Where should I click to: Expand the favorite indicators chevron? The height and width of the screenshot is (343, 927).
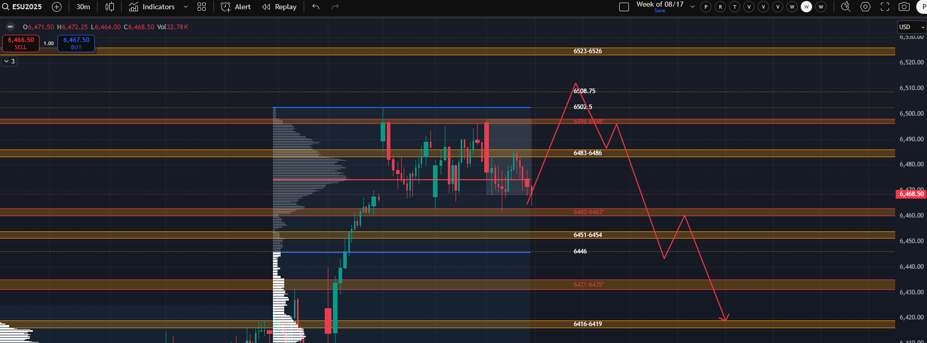[x=186, y=7]
